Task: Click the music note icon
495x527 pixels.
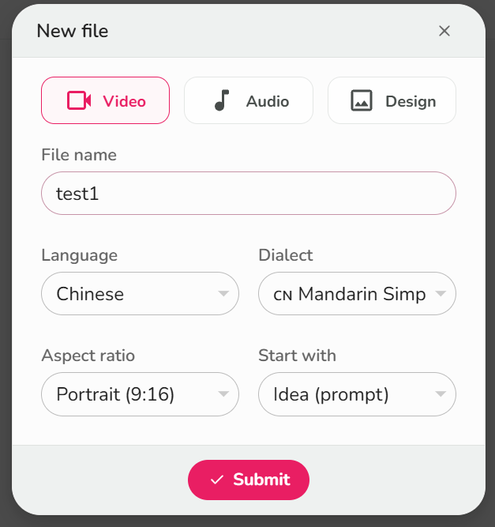Action: point(222,100)
